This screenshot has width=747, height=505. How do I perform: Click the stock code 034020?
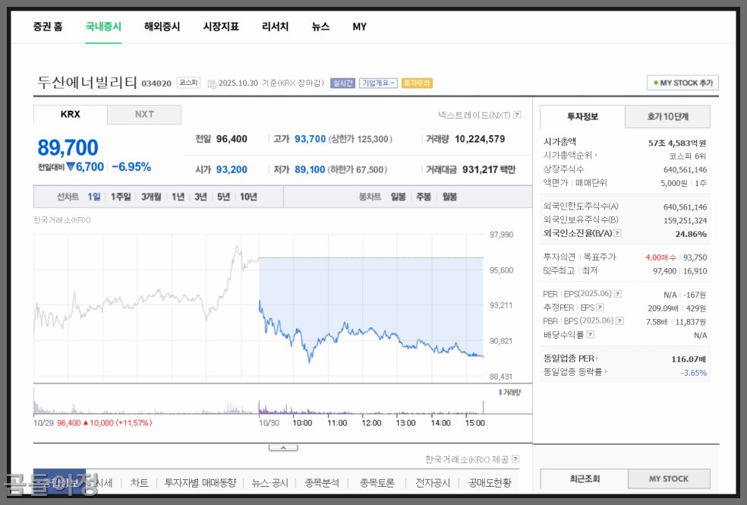pos(156,84)
